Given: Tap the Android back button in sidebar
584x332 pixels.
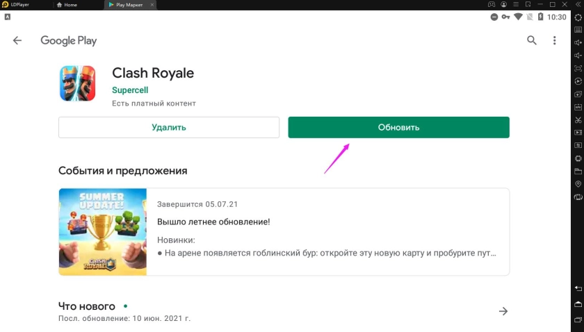Looking at the screenshot, I should pyautogui.click(x=578, y=288).
